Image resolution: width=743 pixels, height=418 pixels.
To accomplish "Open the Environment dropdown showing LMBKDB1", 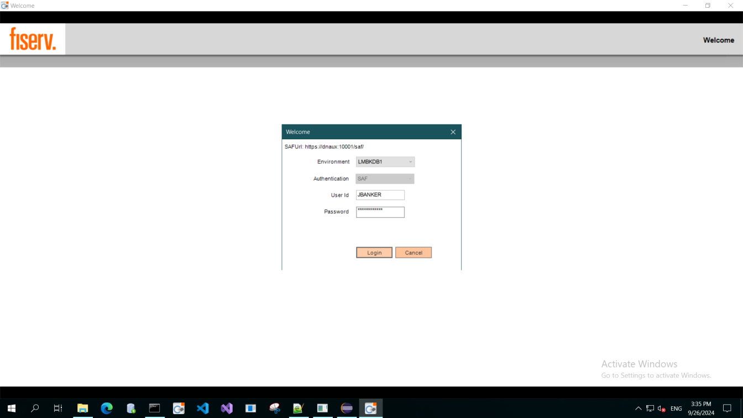I will [385, 162].
